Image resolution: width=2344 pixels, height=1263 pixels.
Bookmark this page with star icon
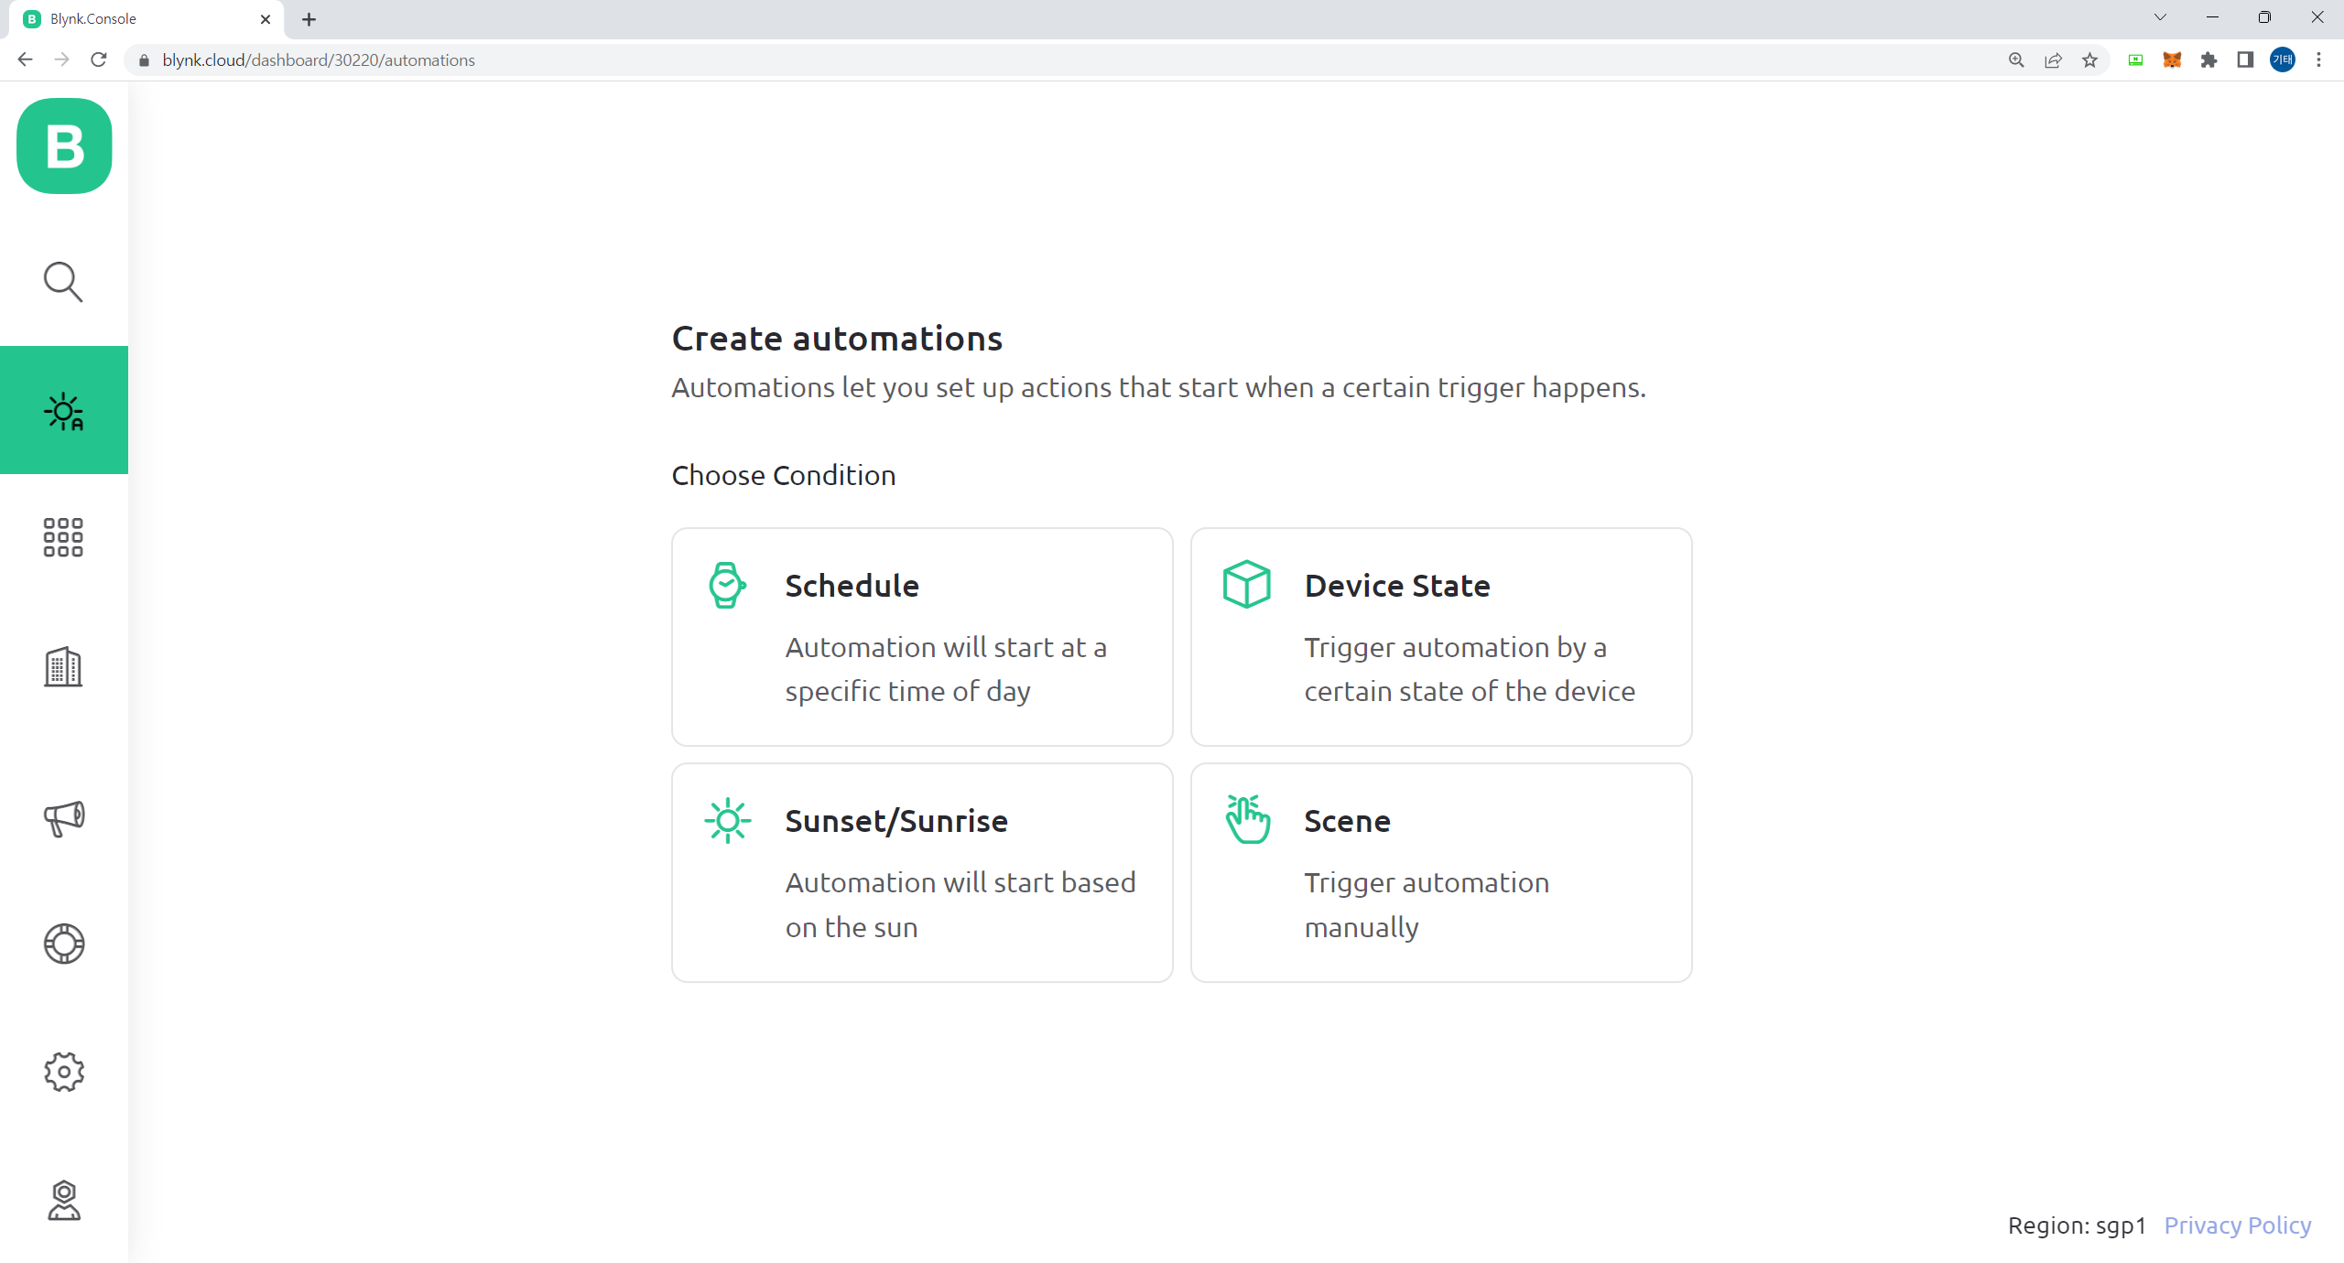pos(2089,60)
